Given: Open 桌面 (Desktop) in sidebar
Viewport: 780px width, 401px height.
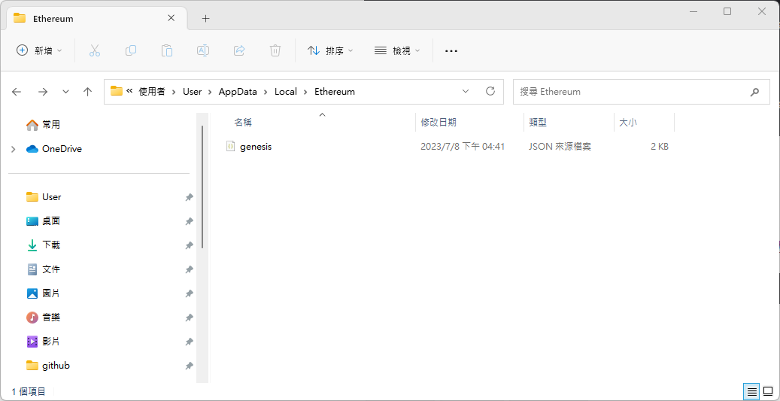Looking at the screenshot, I should (44, 221).
